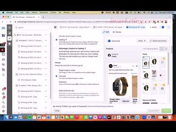Screen dimensions: 176x132
Task: Open more options for 01 MAIN ad set row
Action: coord(46,85)
